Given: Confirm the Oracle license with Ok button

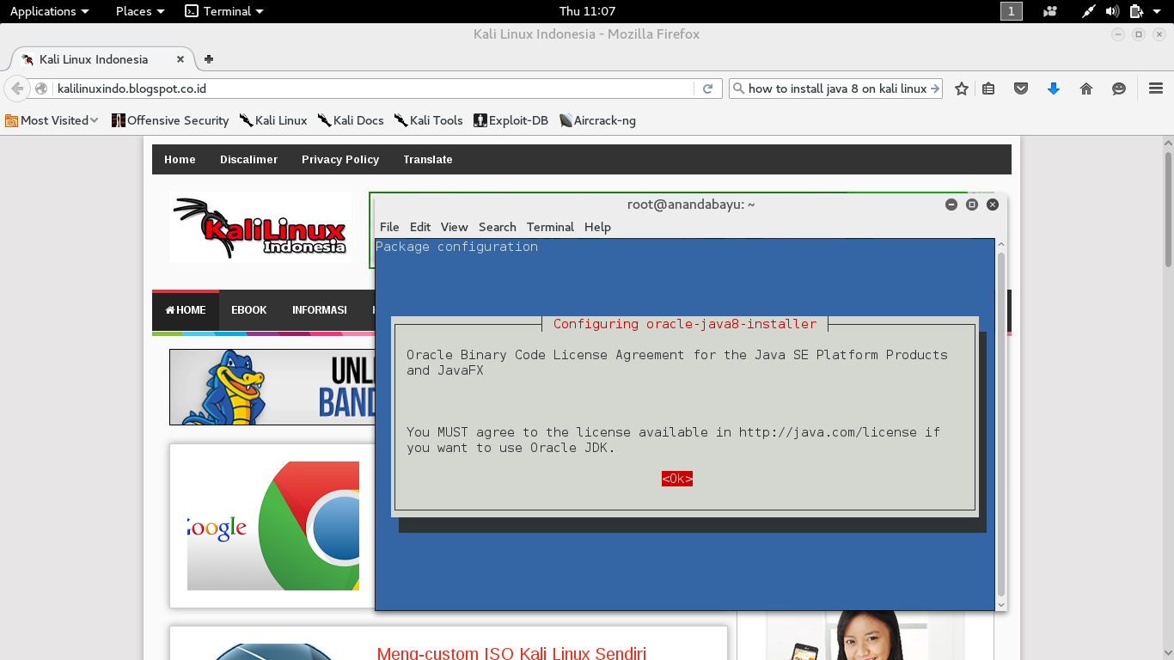Looking at the screenshot, I should point(677,479).
